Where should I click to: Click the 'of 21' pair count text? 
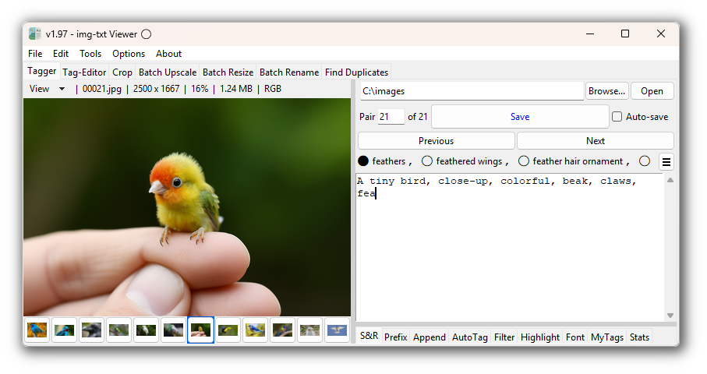click(418, 117)
